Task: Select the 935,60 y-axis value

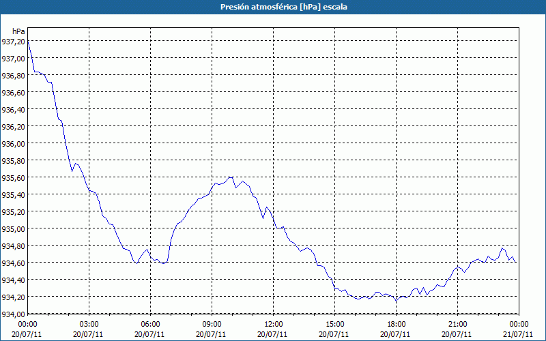Action: pos(13,178)
